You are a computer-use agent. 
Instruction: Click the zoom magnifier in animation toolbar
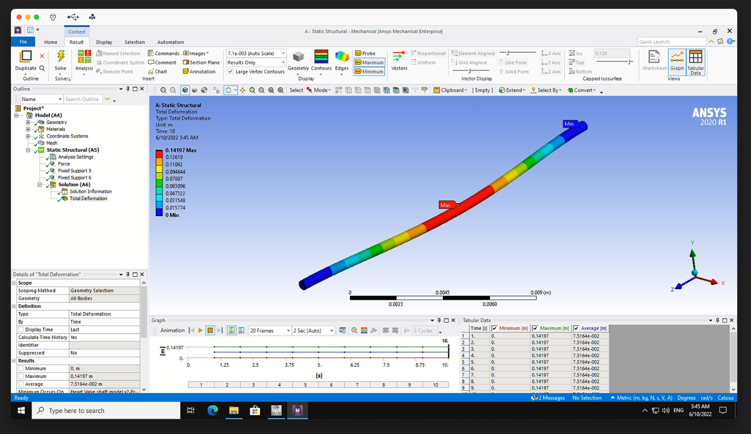(x=354, y=330)
